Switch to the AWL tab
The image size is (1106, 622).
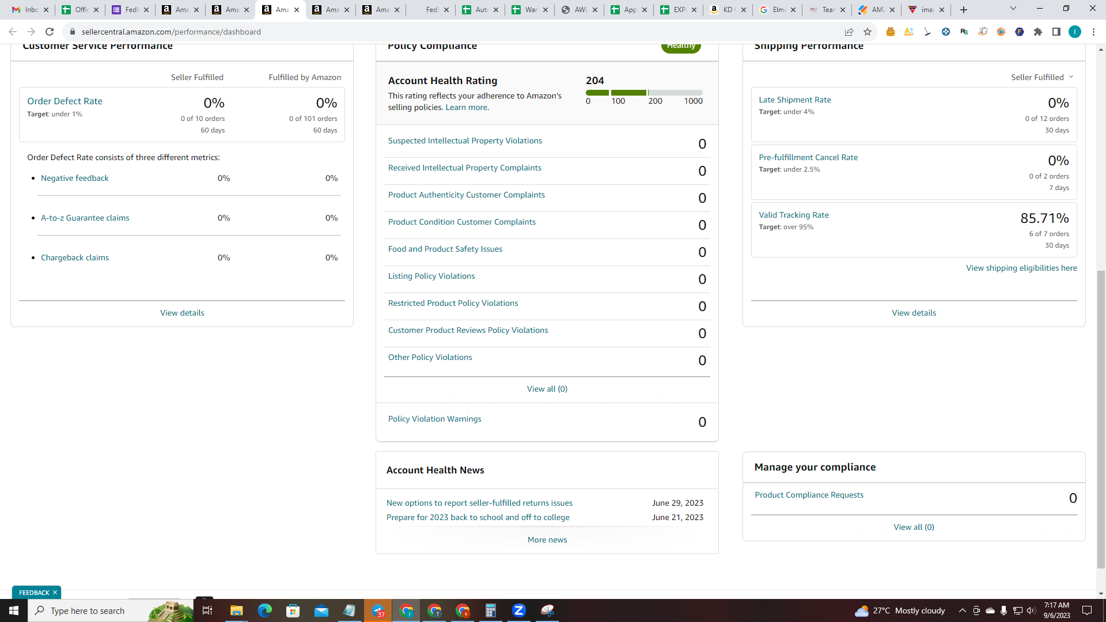click(579, 10)
